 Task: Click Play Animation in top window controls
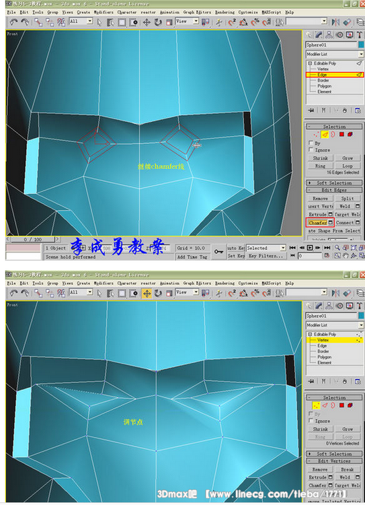pos(310,248)
